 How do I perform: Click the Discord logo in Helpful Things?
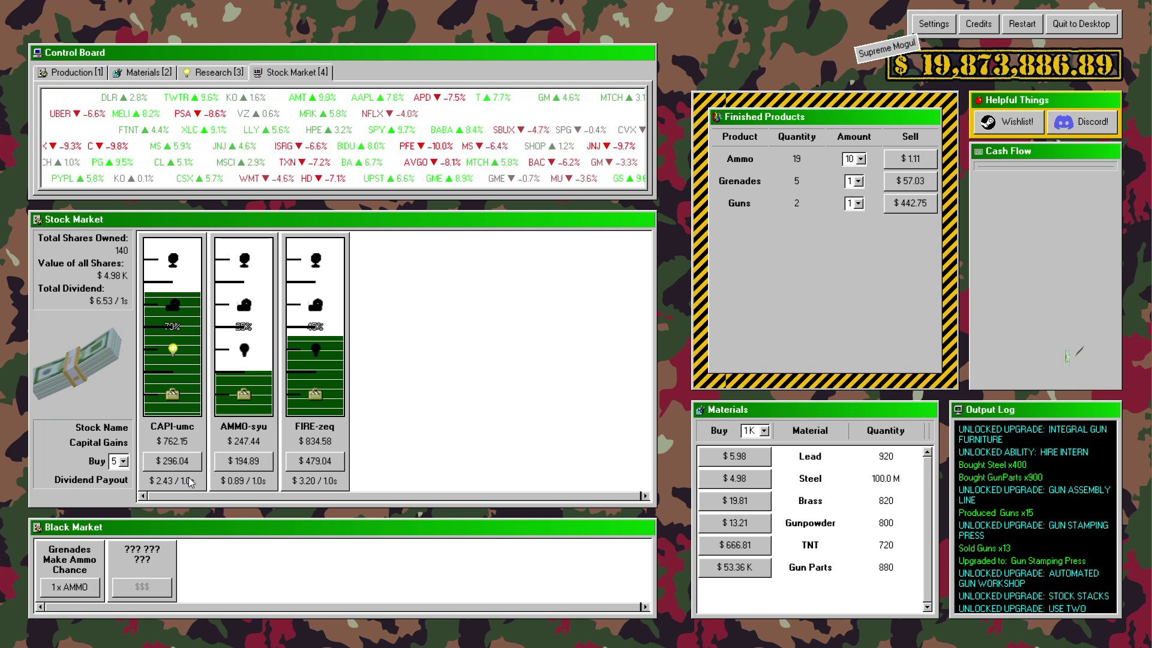(x=1065, y=122)
